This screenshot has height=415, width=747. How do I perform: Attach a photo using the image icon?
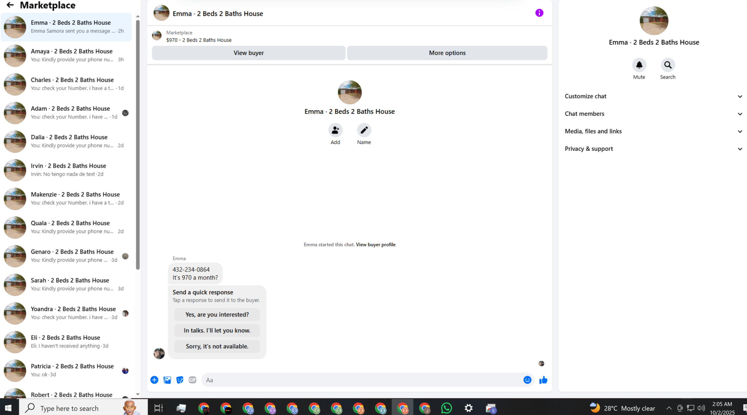tap(167, 380)
